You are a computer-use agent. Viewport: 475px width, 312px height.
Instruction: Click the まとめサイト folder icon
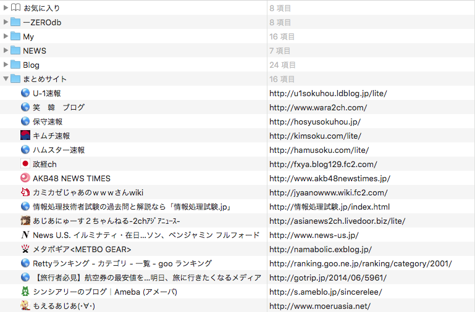(15, 78)
